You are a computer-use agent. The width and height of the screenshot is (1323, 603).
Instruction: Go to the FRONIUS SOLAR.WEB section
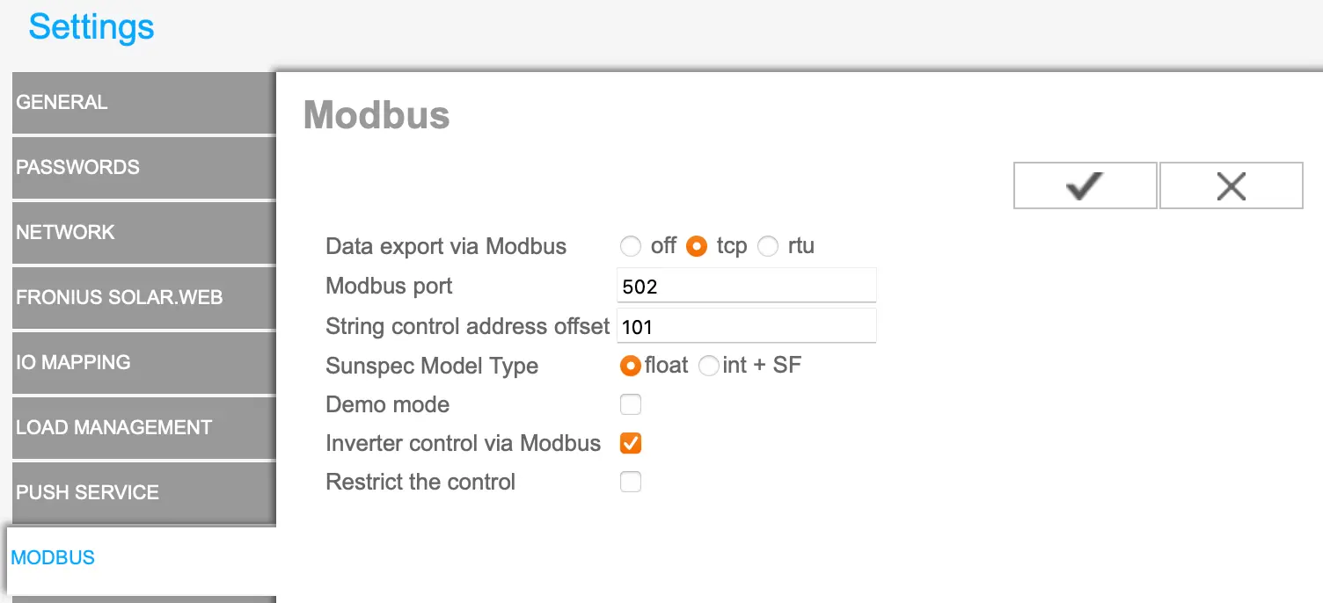(141, 297)
